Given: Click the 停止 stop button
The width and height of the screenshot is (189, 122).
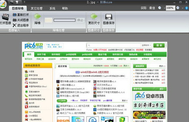Looking at the screenshot, I should (x=80, y=20).
